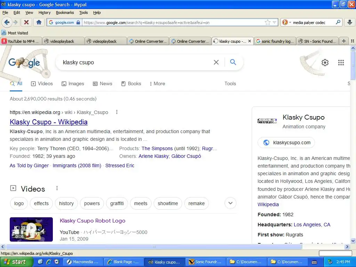Open Immigrants (2008 film) link
The width and height of the screenshot is (356, 267).
77,165
